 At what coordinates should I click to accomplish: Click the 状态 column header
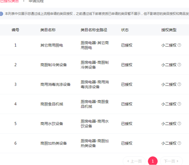click(125, 30)
